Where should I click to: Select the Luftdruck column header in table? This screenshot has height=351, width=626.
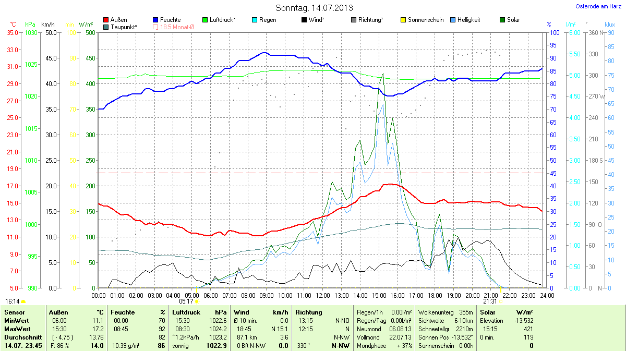pyautogui.click(x=186, y=312)
